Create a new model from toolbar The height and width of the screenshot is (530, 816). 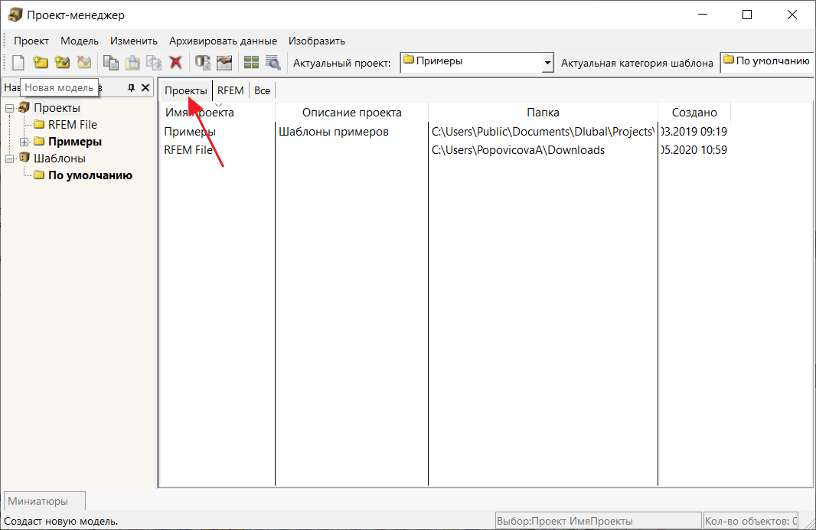(18, 63)
